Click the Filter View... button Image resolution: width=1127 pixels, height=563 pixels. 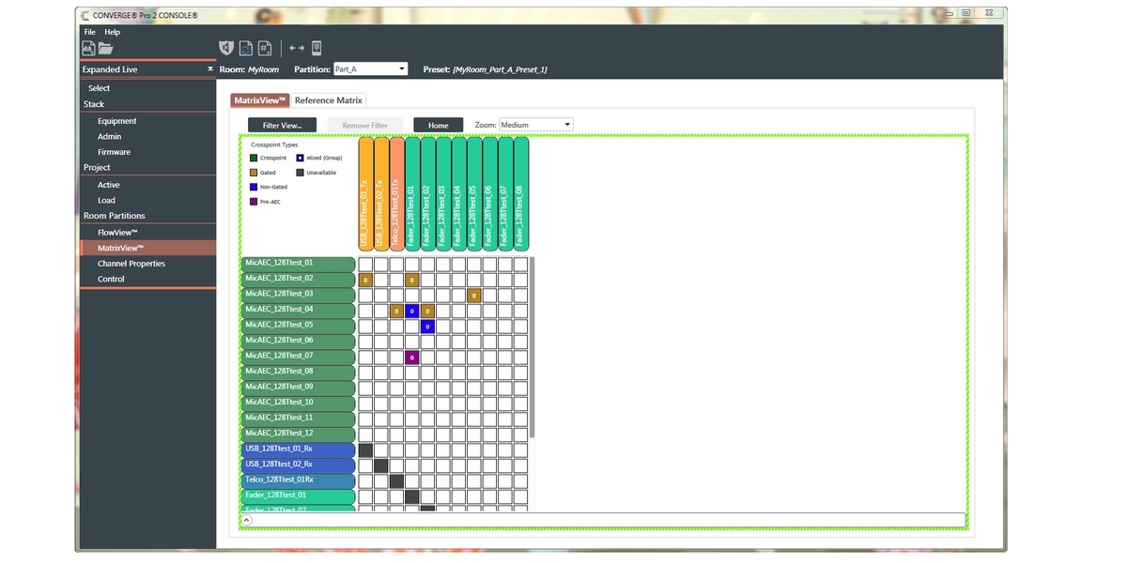point(282,125)
